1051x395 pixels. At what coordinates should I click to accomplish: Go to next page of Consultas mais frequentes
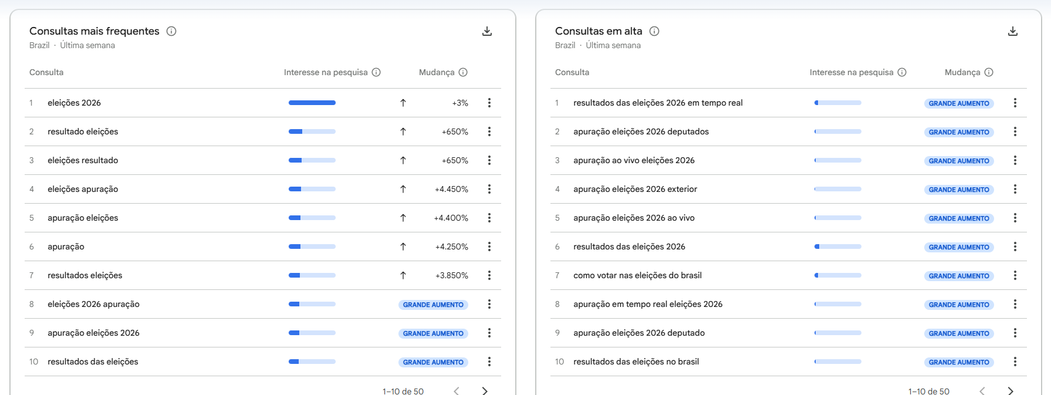point(485,391)
